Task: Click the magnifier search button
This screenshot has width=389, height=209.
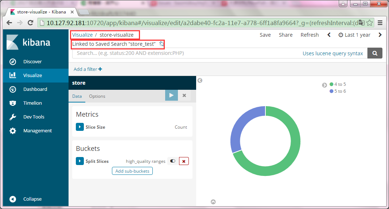Action: pyautogui.click(x=375, y=53)
